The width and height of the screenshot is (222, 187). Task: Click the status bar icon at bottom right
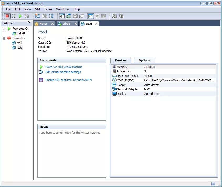pos(213,184)
